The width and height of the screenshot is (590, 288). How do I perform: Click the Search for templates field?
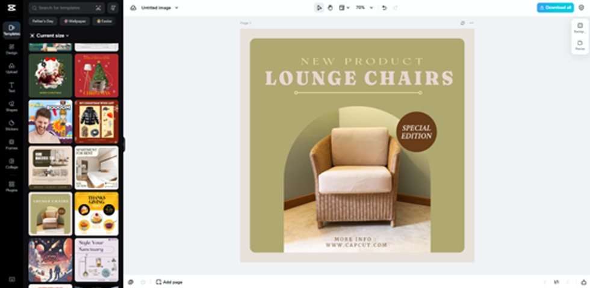coord(63,8)
